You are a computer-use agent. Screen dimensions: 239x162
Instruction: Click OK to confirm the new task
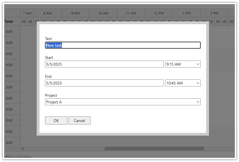[56, 120]
